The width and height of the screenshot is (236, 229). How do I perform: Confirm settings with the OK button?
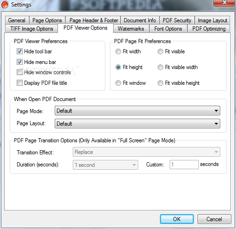pos(177,219)
